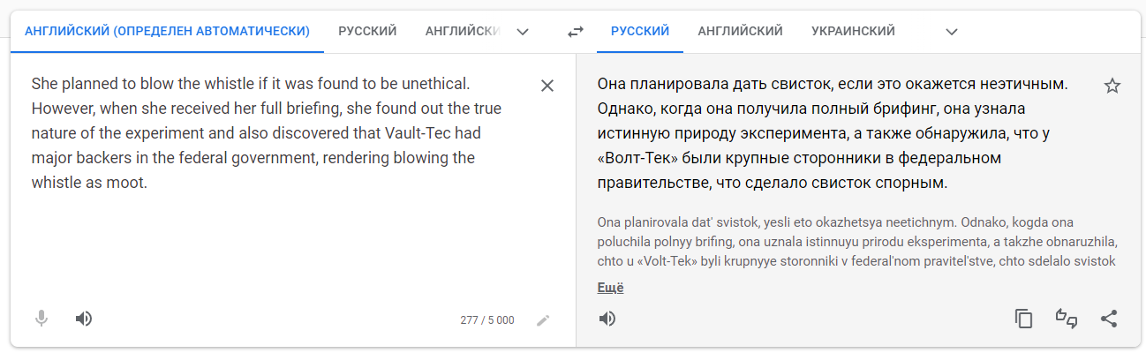Save translation with the star icon
Image resolution: width=1146 pixels, height=353 pixels.
point(1112,86)
